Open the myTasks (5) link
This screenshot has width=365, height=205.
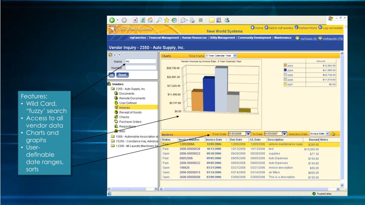(x=308, y=39)
